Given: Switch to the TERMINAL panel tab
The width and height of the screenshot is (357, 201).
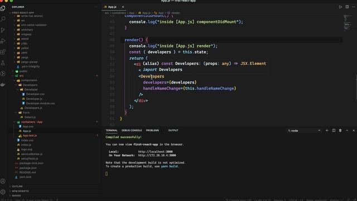Looking at the screenshot, I should coord(112,130).
